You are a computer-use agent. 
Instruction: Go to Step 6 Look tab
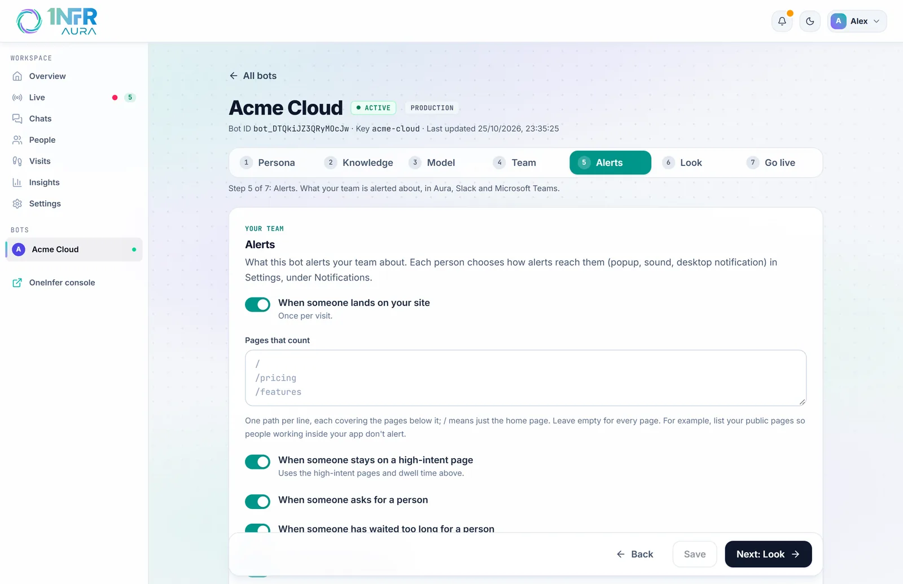tap(695, 163)
